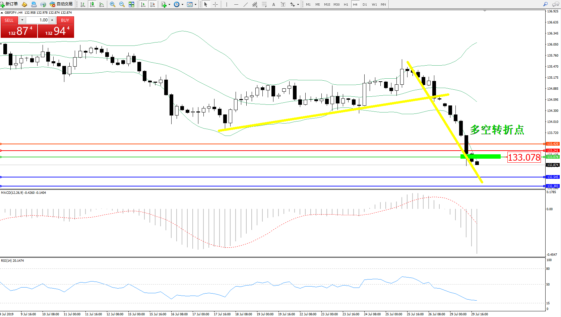Screen dimensions: 561x317
Task: Open the chart templates dropdown arrow
Action: (196, 5)
